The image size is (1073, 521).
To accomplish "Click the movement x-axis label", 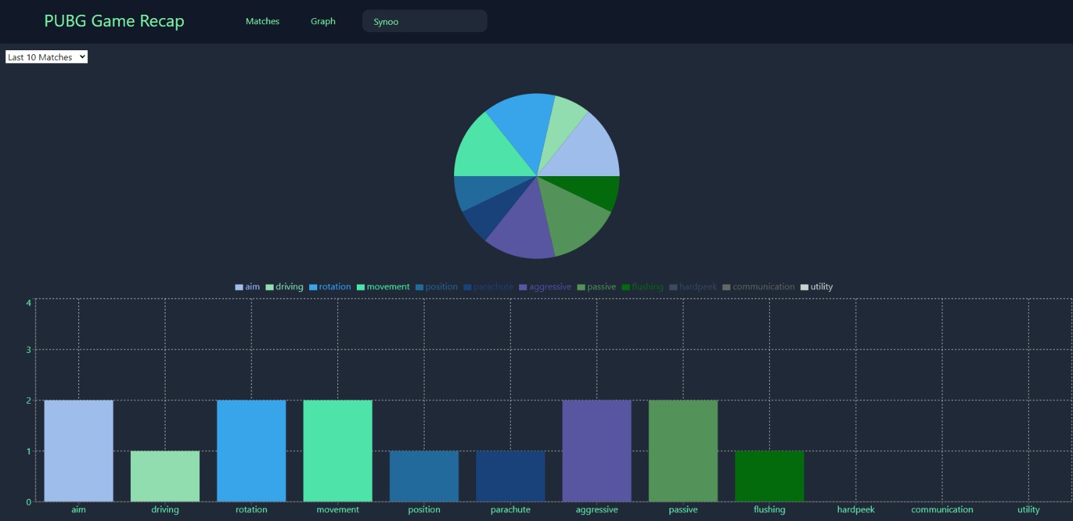I will click(338, 510).
